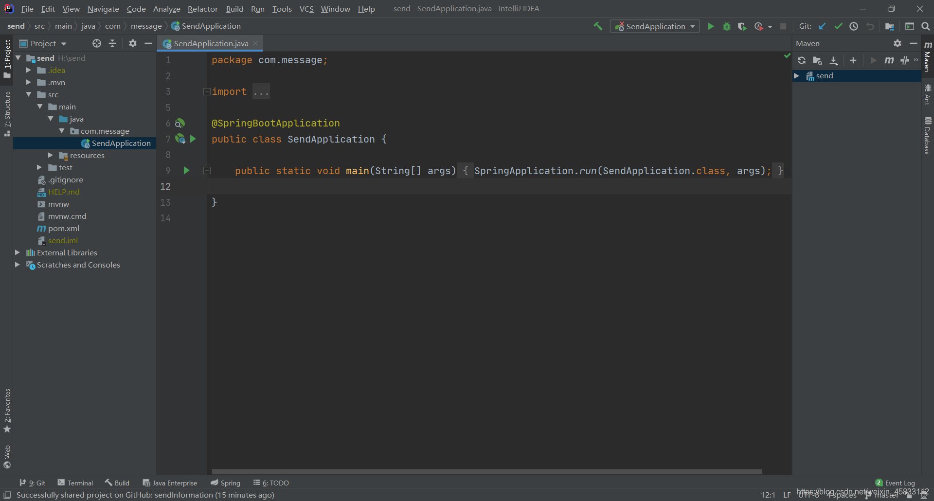Image resolution: width=934 pixels, height=501 pixels.
Task: Open the Refactor menu
Action: tap(203, 9)
